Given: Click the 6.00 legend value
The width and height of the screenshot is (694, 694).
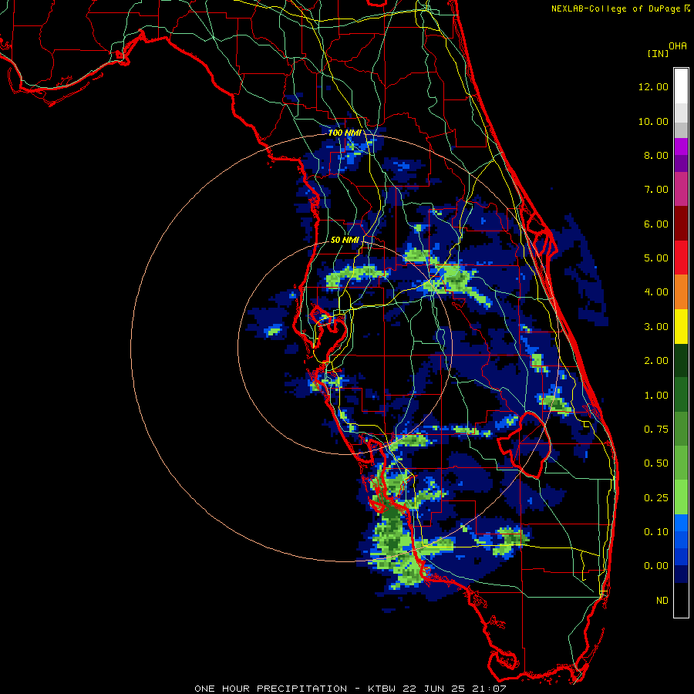Looking at the screenshot, I should [656, 224].
